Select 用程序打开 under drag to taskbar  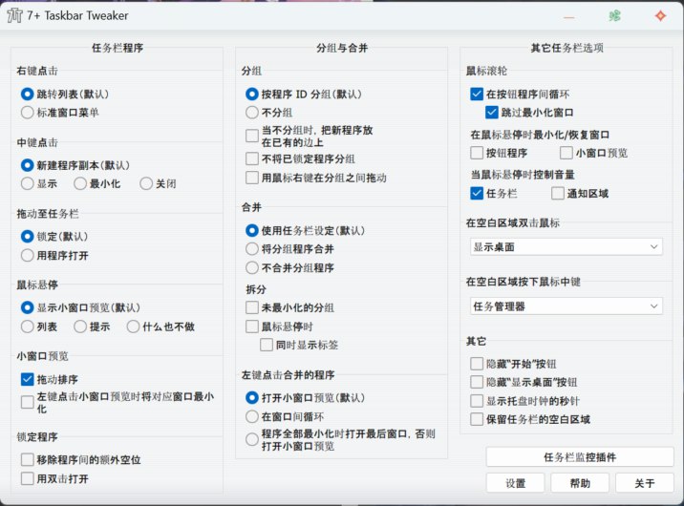point(29,255)
